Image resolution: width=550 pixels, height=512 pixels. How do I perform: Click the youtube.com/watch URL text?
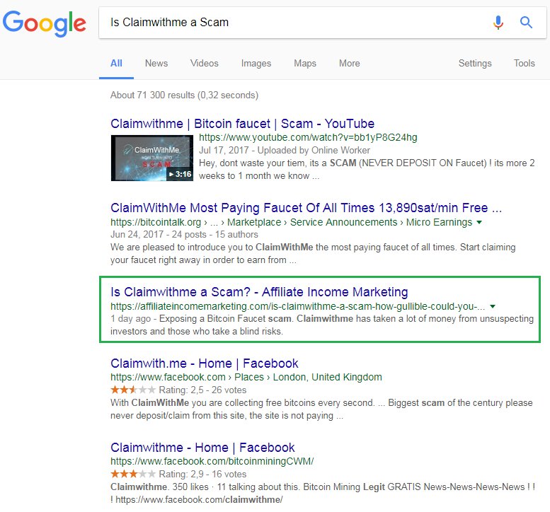tap(308, 137)
